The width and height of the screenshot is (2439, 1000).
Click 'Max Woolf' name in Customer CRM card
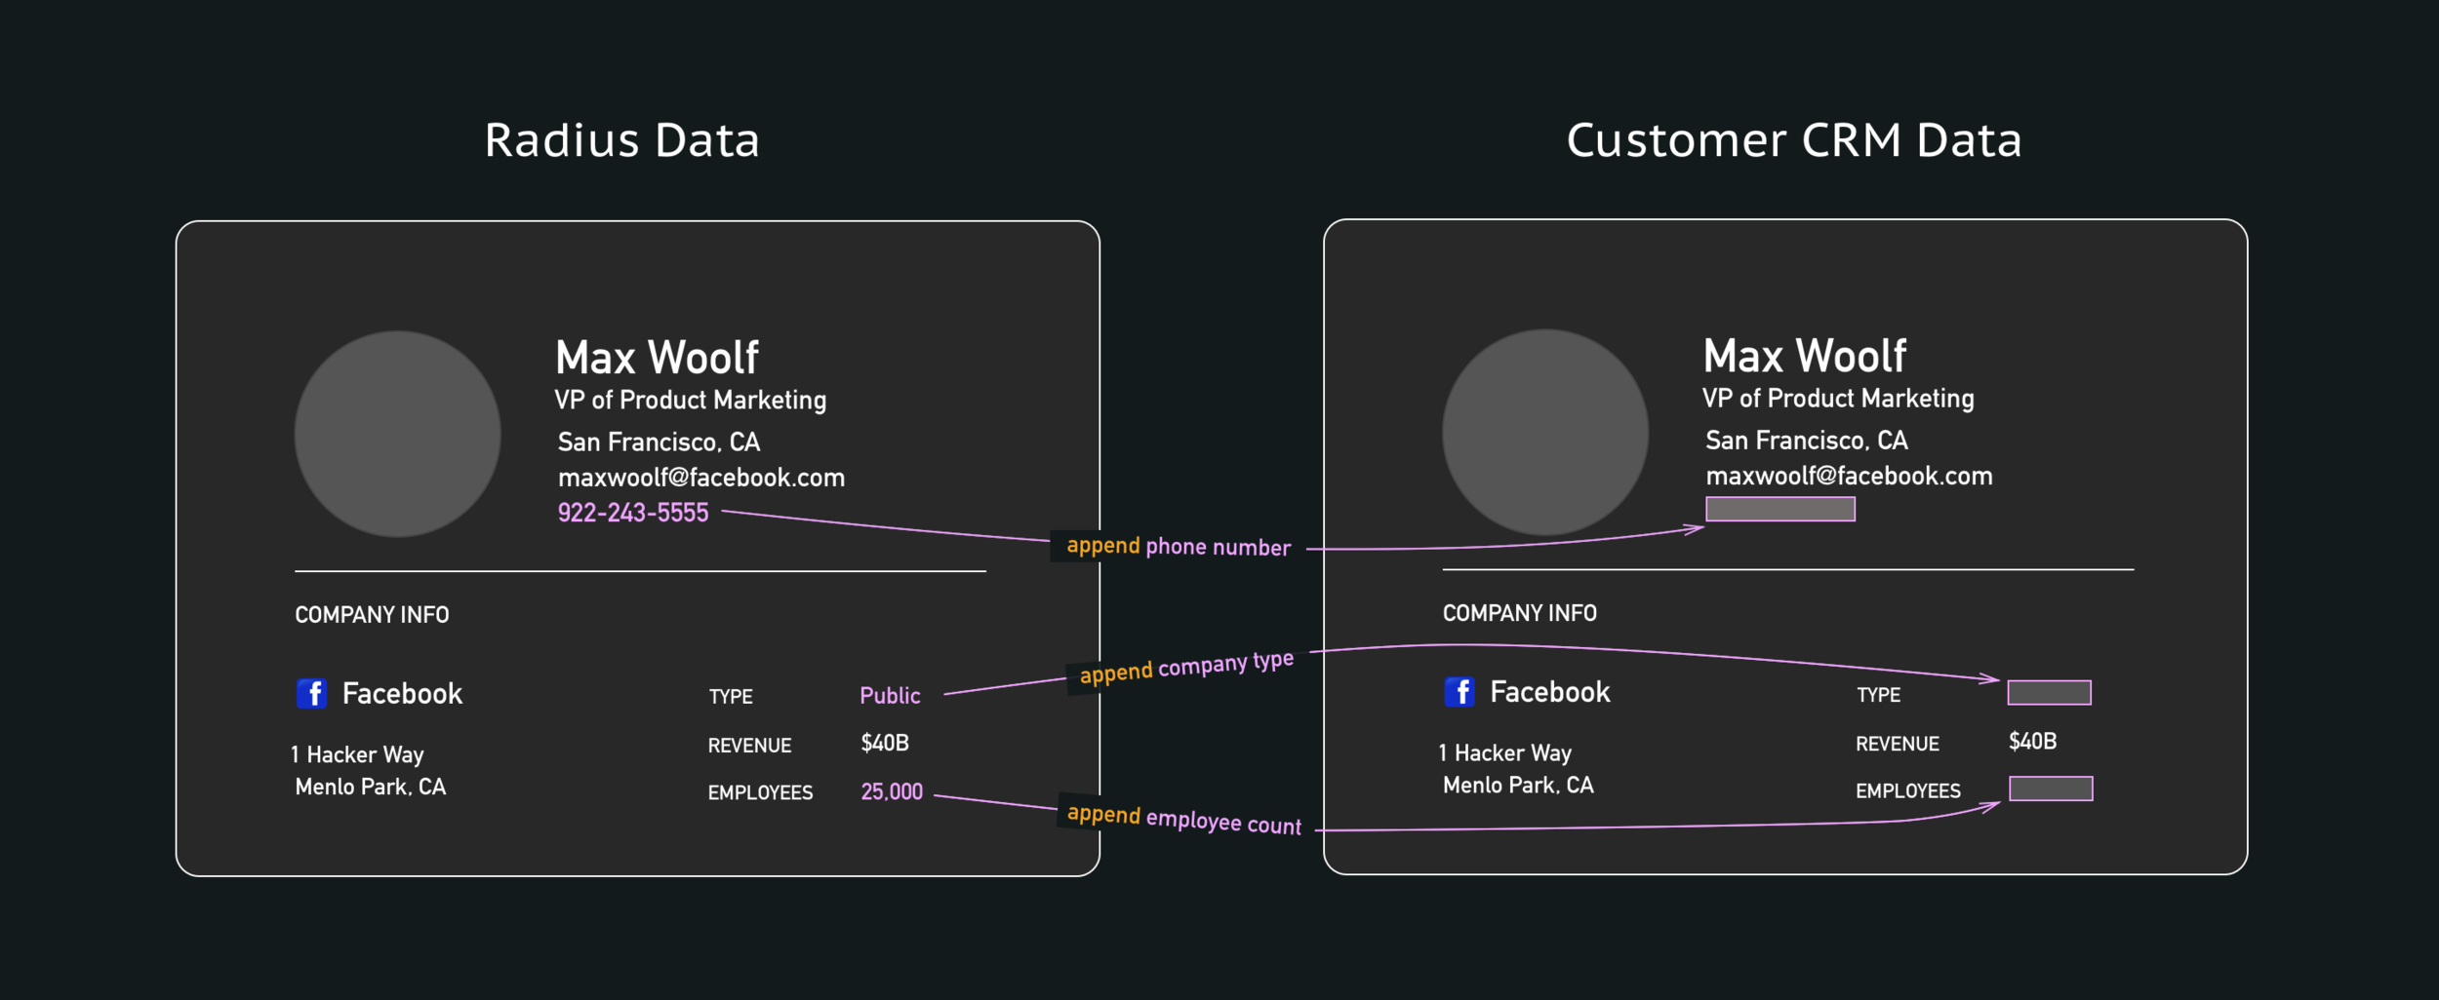[x=1804, y=356]
